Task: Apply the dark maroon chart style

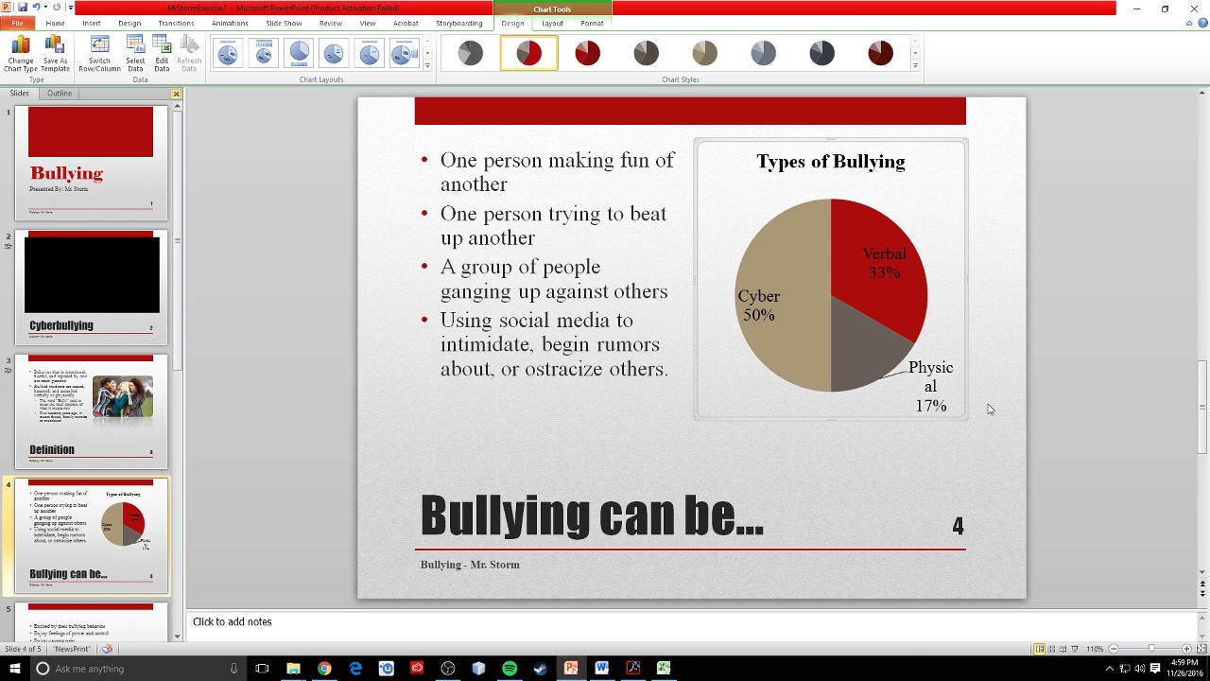Action: click(x=880, y=53)
